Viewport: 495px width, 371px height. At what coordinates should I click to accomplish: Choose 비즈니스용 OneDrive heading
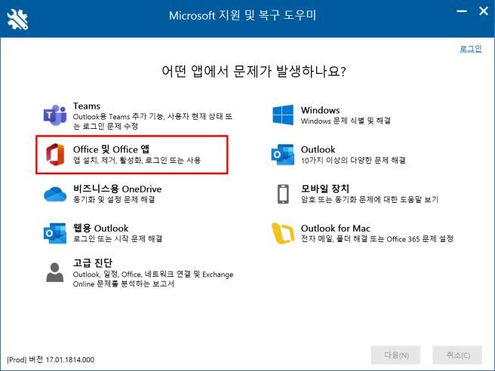click(117, 189)
